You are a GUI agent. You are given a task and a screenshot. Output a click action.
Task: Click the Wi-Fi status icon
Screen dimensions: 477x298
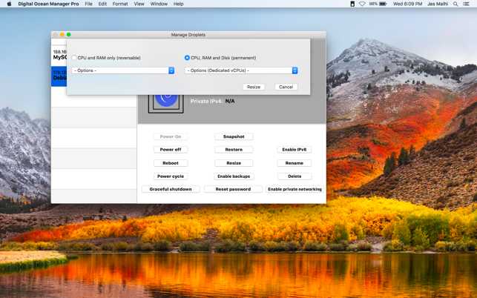(362, 4)
